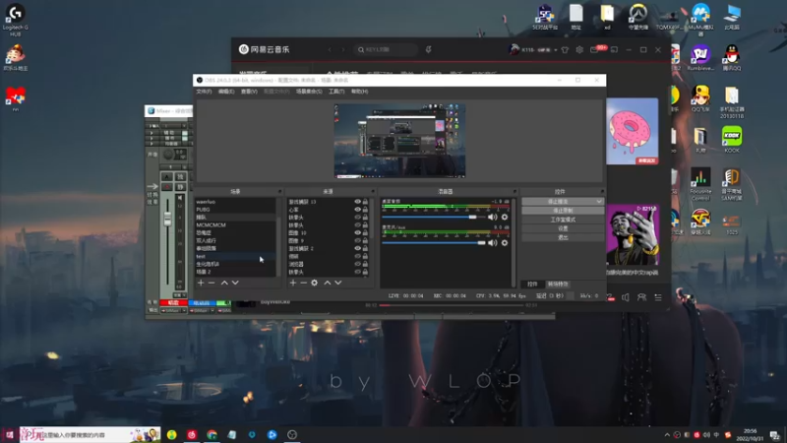Move selected scene down in Scenes panel
Screen dimensions: 787x443
point(235,284)
